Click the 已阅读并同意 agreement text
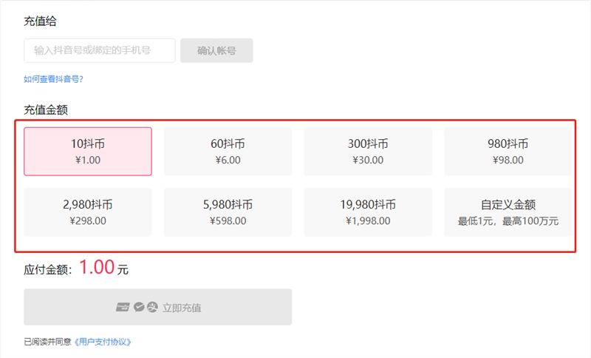The height and width of the screenshot is (358, 591). point(47,342)
